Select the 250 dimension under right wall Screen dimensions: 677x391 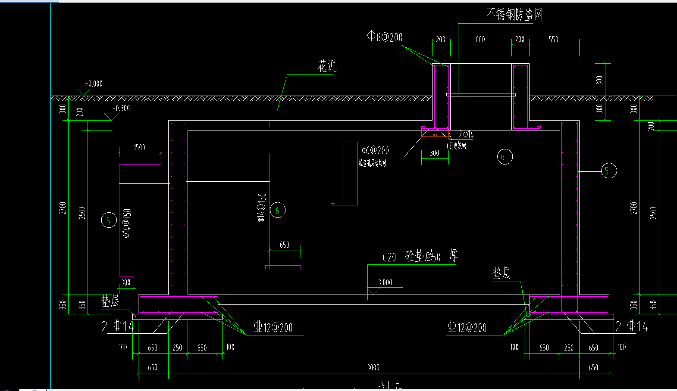(569, 348)
